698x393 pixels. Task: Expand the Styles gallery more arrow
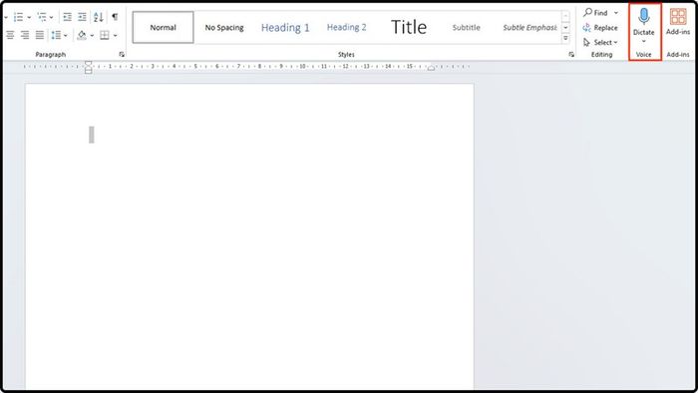click(565, 39)
